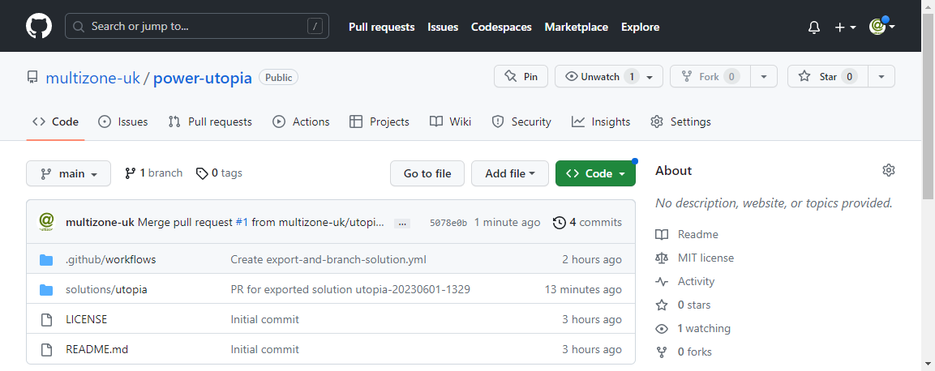935x371 pixels.
Task: Click the 2 hours ago timestamp
Action: [x=591, y=260]
